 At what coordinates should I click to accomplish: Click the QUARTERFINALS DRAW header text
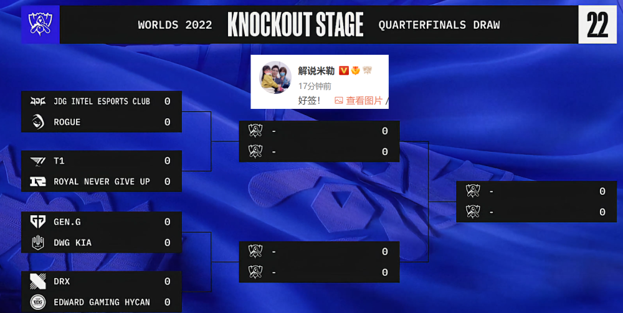[439, 25]
